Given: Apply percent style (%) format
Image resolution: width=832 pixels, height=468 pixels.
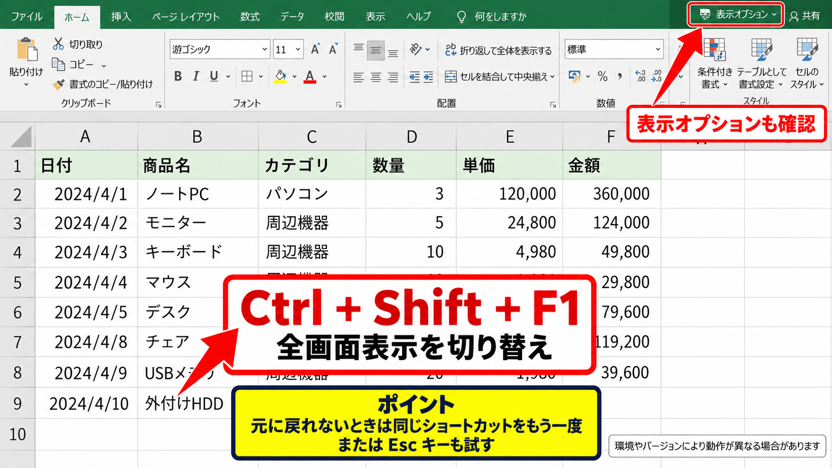Looking at the screenshot, I should coord(603,76).
